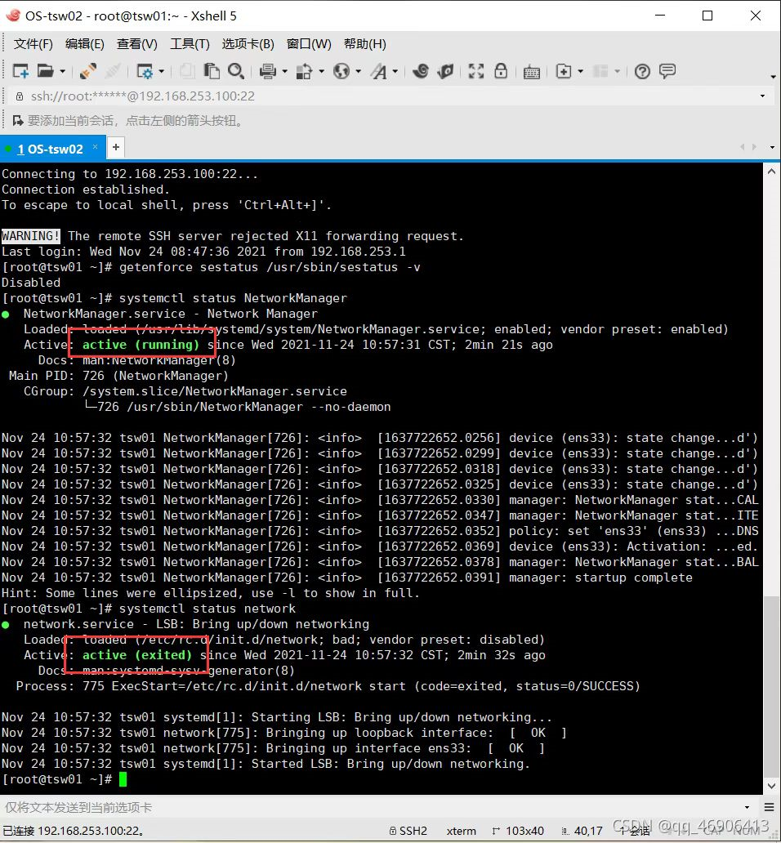Viewport: 781px width, 843px height.
Task: Click the add-session arrow icon in hint bar
Action: 18,120
